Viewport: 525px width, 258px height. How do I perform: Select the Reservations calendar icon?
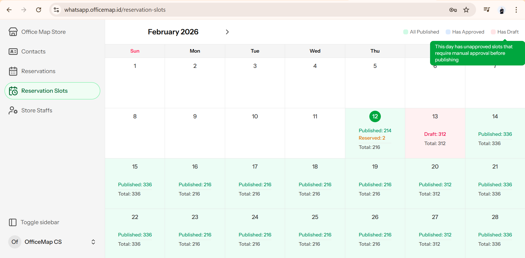click(13, 71)
